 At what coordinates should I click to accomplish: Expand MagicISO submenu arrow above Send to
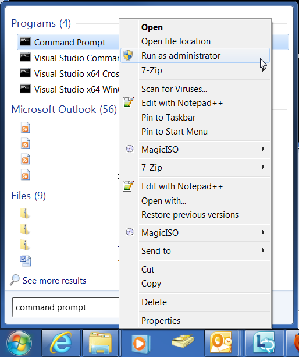[264, 232]
